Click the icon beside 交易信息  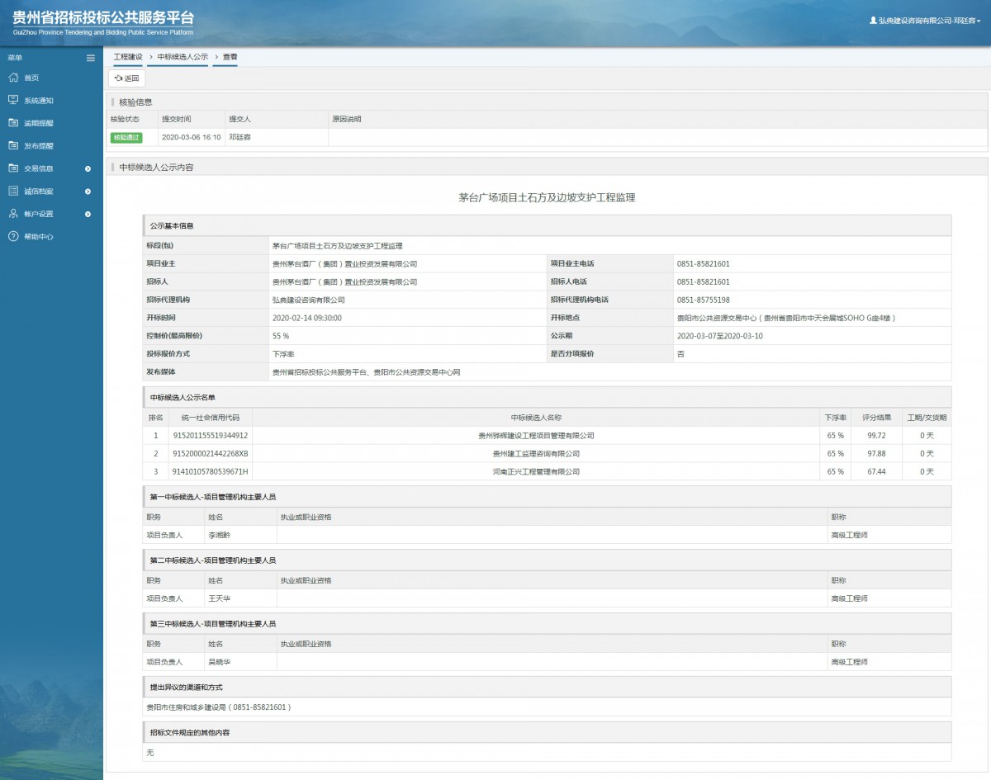coord(12,168)
